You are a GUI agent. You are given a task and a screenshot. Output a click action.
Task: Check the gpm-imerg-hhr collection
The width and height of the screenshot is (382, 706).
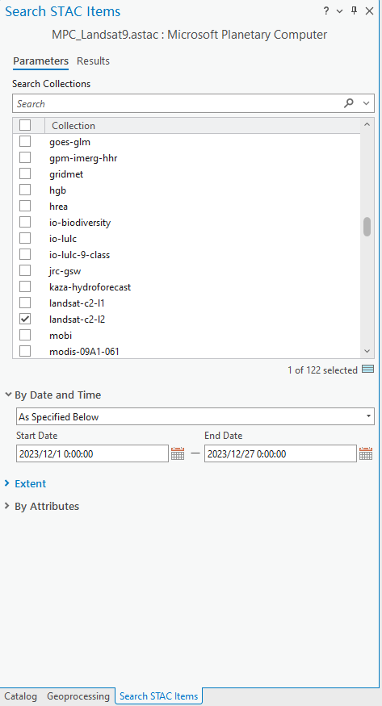(x=25, y=157)
